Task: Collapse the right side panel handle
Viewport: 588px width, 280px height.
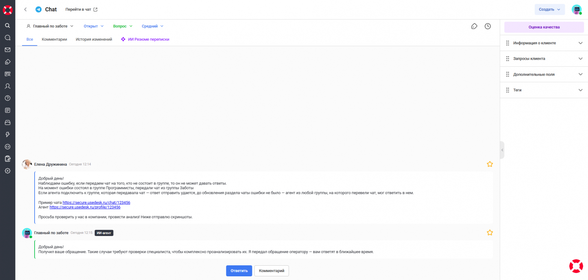Action: tap(502, 150)
